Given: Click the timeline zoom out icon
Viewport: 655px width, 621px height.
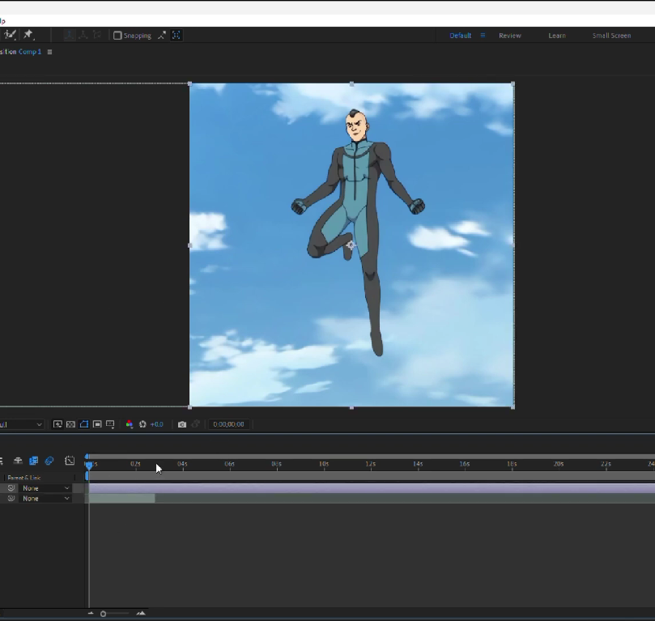Looking at the screenshot, I should (91, 614).
